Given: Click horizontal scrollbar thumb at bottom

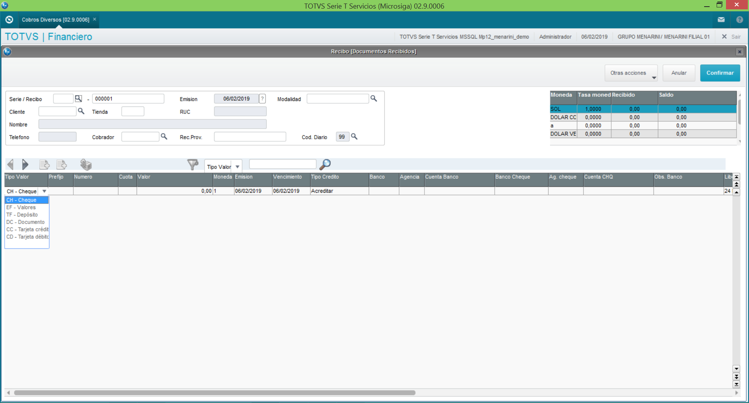Looking at the screenshot, I should 215,392.
